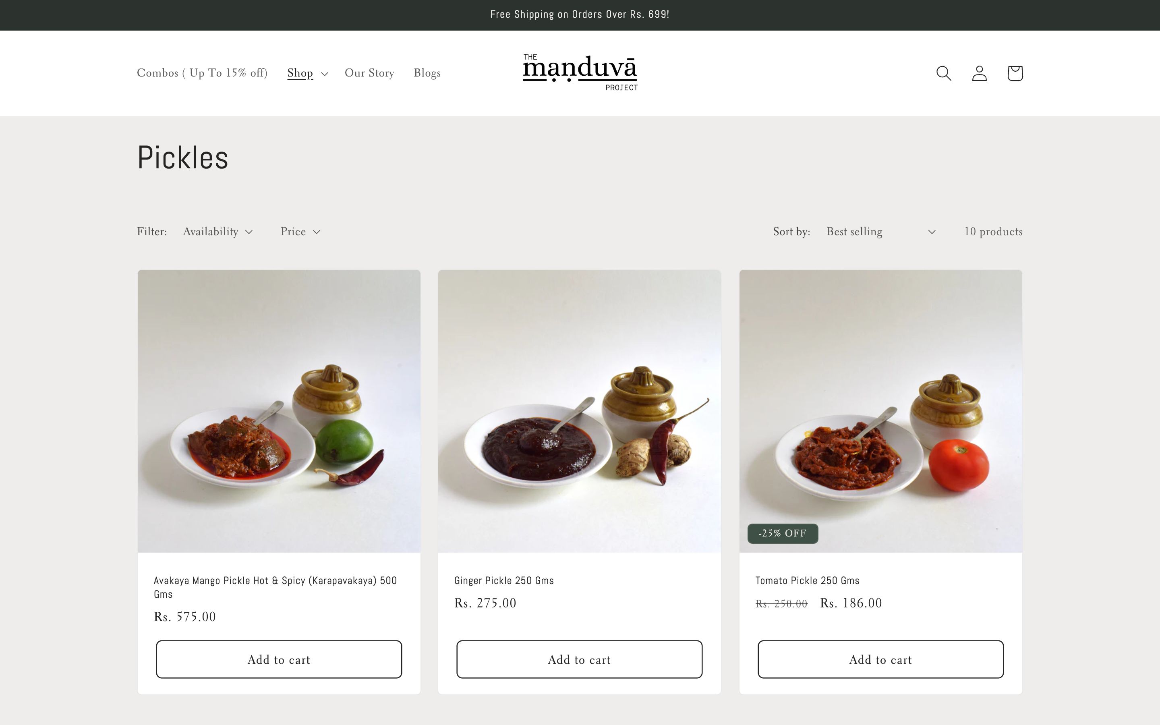Image resolution: width=1160 pixels, height=725 pixels.
Task: View shopping cart icon
Action: (1014, 72)
